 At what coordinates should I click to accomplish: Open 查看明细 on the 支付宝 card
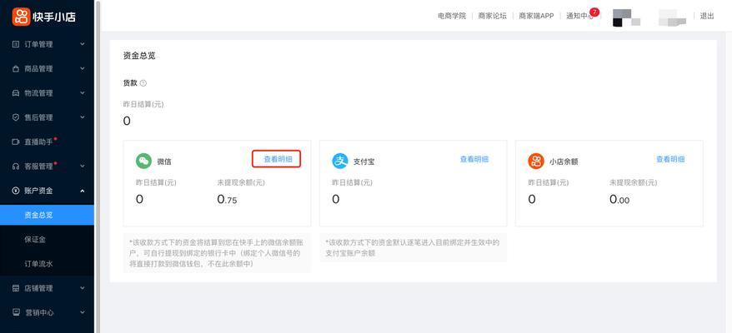[474, 159]
